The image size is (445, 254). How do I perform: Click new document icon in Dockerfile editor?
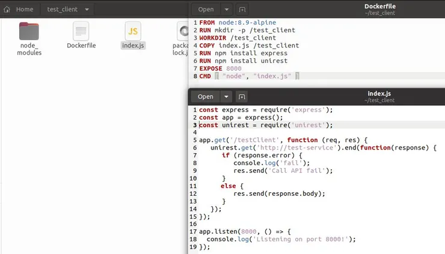pyautogui.click(x=242, y=10)
